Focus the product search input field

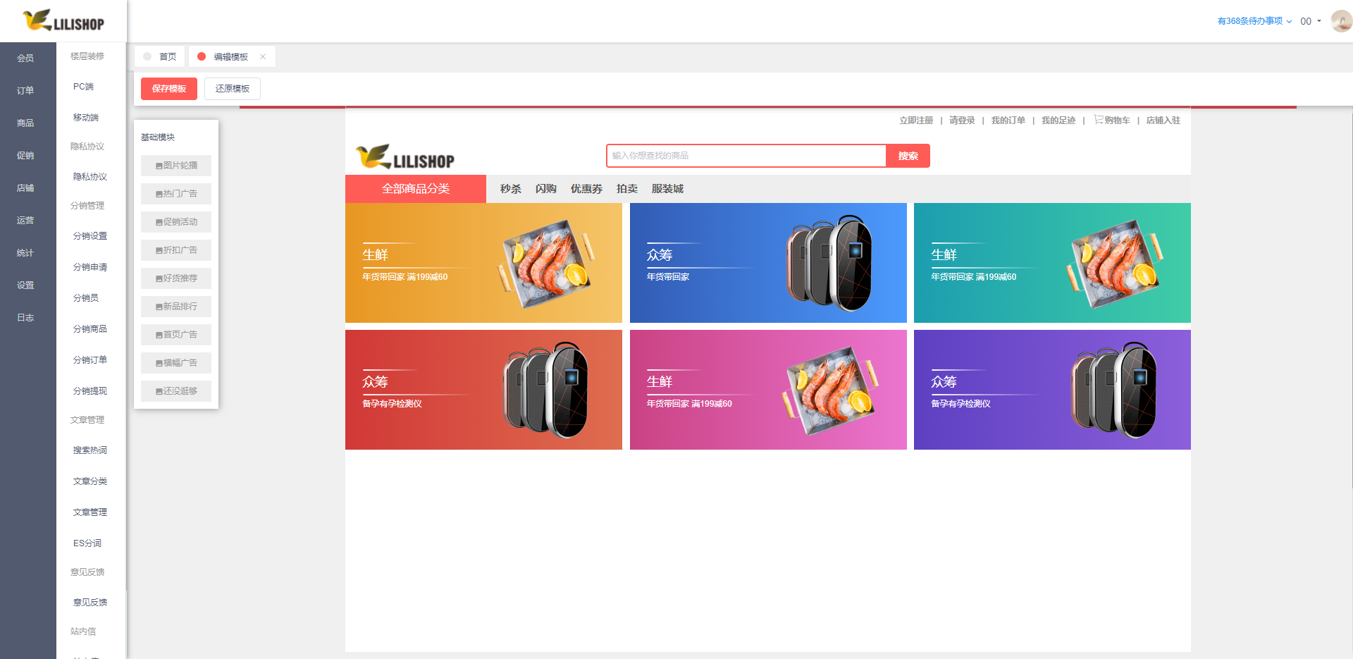(746, 156)
